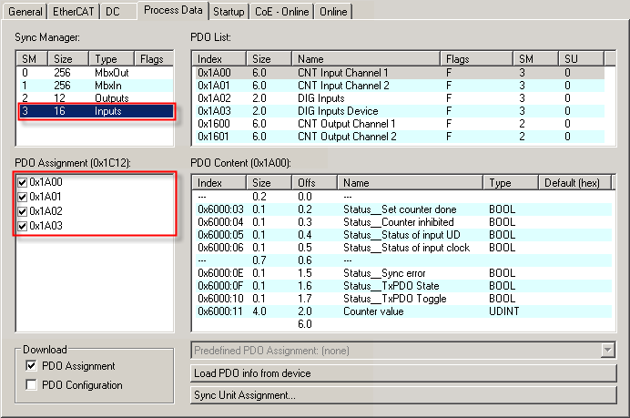Click the 0x6000:11 index cell

click(x=220, y=311)
